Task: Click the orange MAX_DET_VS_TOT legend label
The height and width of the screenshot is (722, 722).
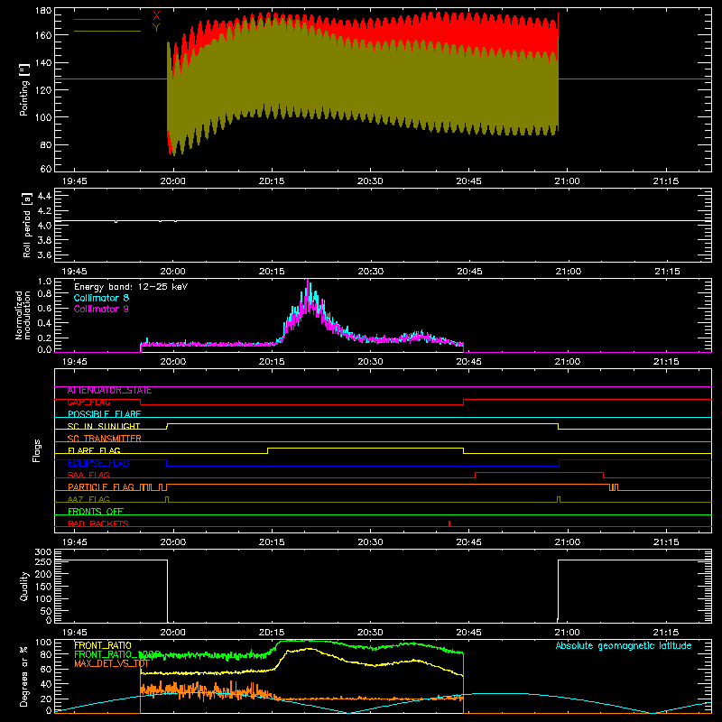Action: point(111,663)
